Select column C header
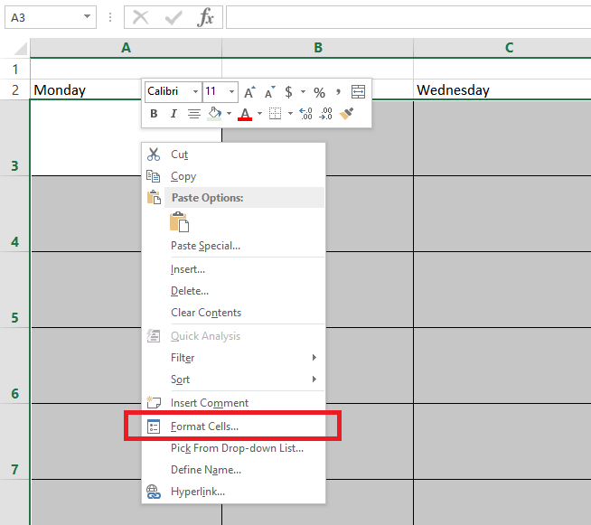The height and width of the screenshot is (525, 591). [502, 48]
